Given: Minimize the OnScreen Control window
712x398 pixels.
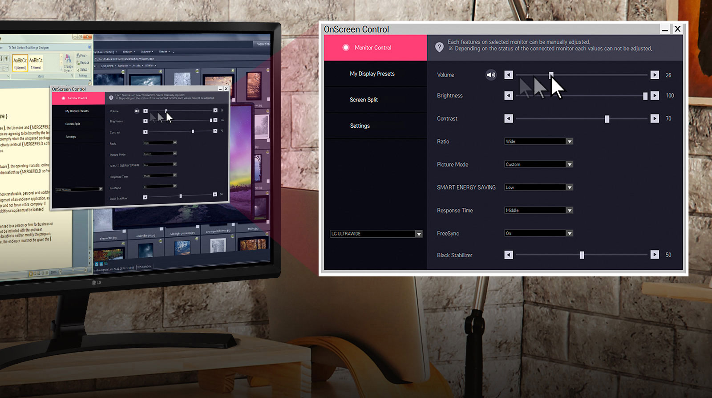Looking at the screenshot, I should click(x=665, y=29).
